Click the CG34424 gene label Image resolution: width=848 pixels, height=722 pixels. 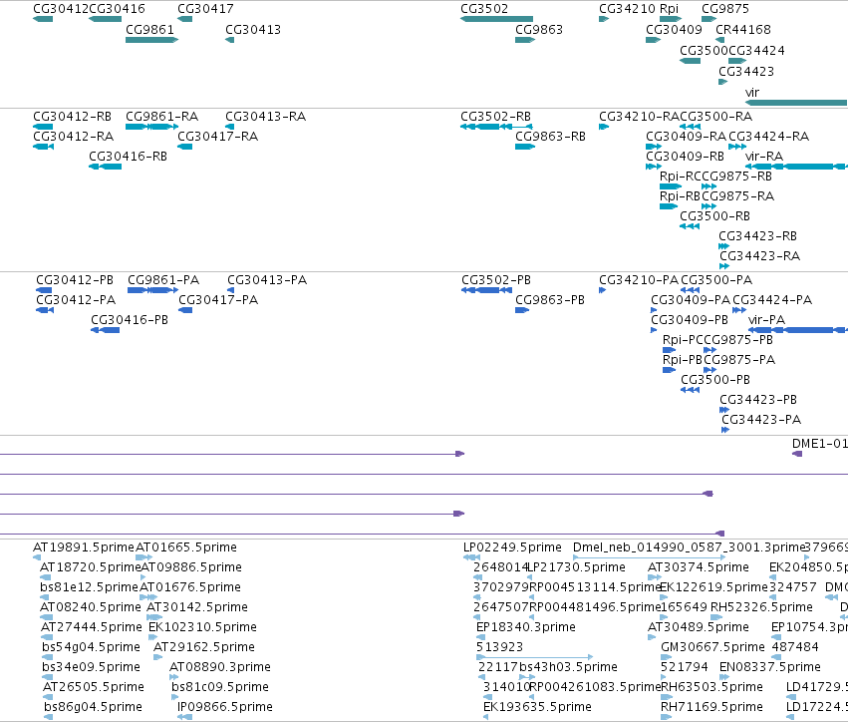[756, 50]
